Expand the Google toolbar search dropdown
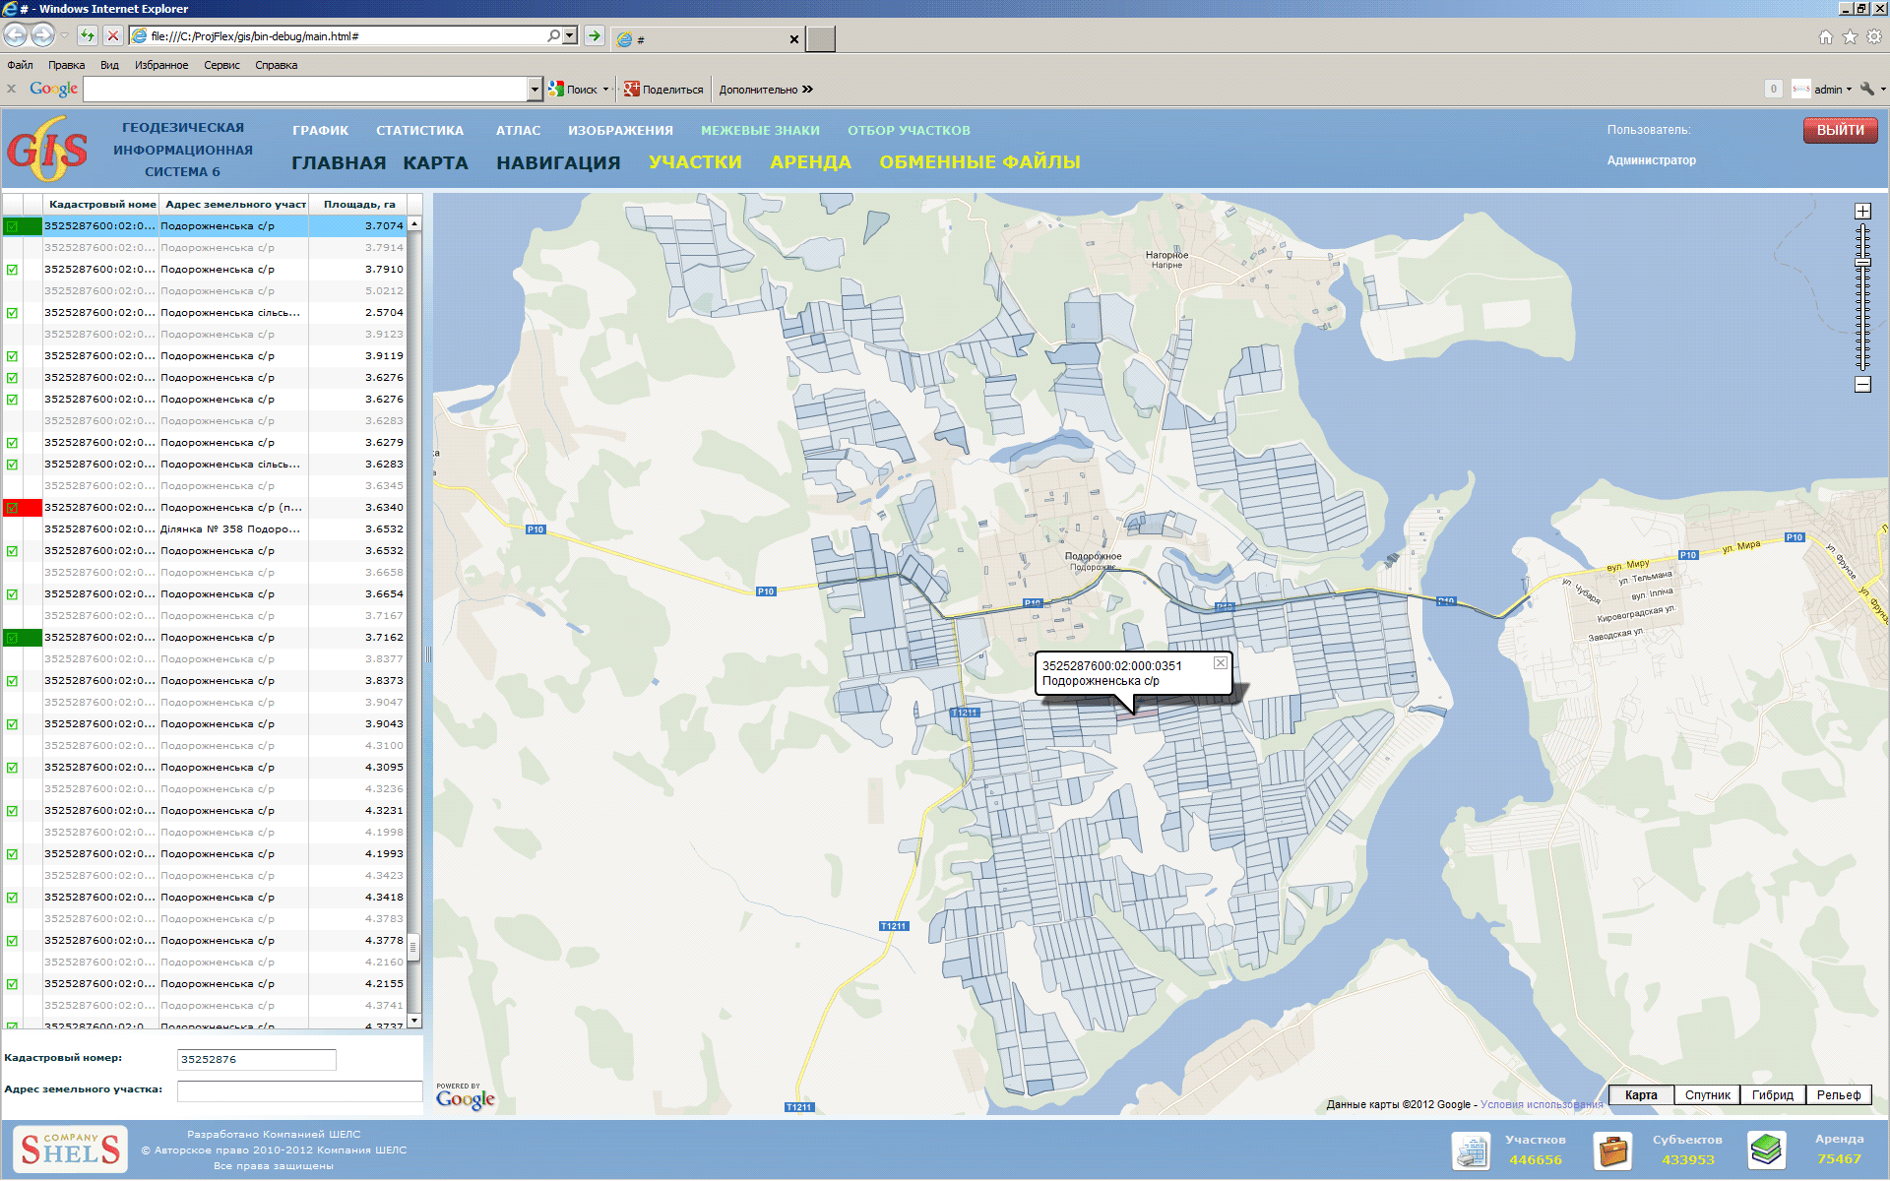1890x1181 pixels. [x=535, y=90]
